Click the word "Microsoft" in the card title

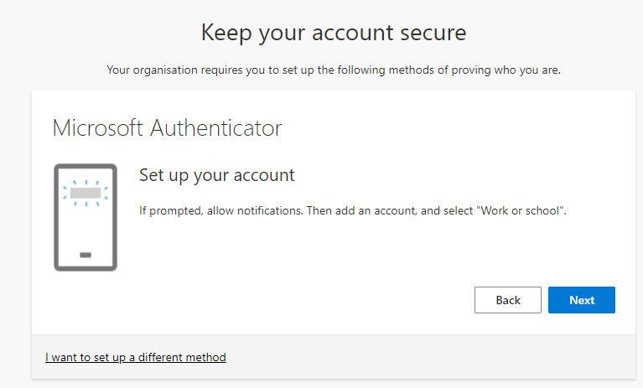point(97,128)
